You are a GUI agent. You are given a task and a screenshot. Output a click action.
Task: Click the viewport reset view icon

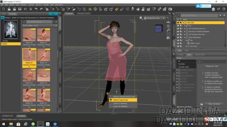(168, 38)
